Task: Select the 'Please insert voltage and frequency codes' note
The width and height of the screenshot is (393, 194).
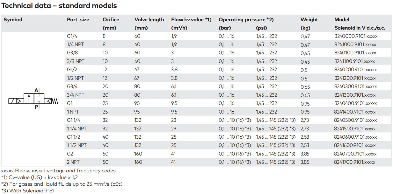Action: coord(59,171)
